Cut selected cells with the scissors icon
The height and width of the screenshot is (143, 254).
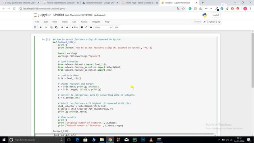coord(46,27)
